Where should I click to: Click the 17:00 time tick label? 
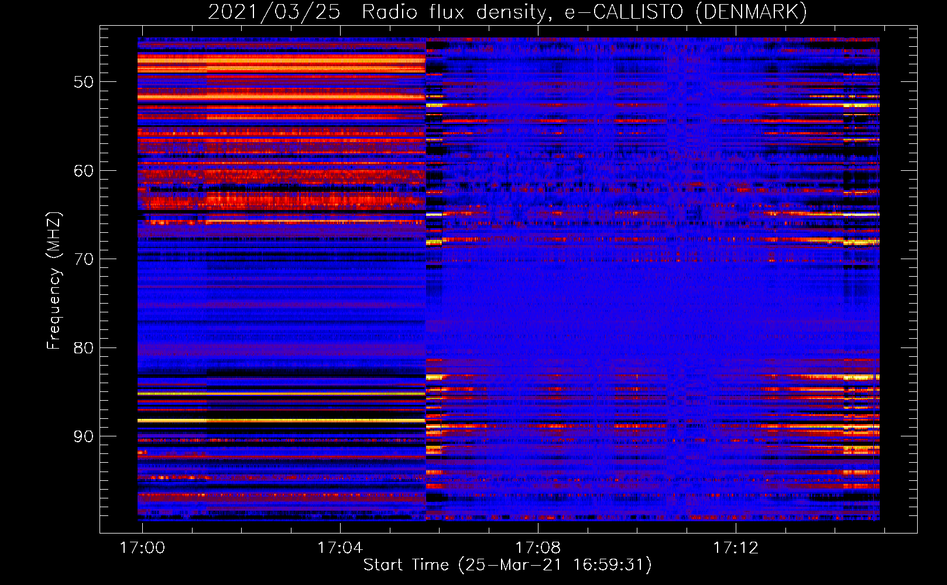point(142,548)
